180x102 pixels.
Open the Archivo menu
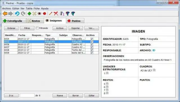(6, 8)
